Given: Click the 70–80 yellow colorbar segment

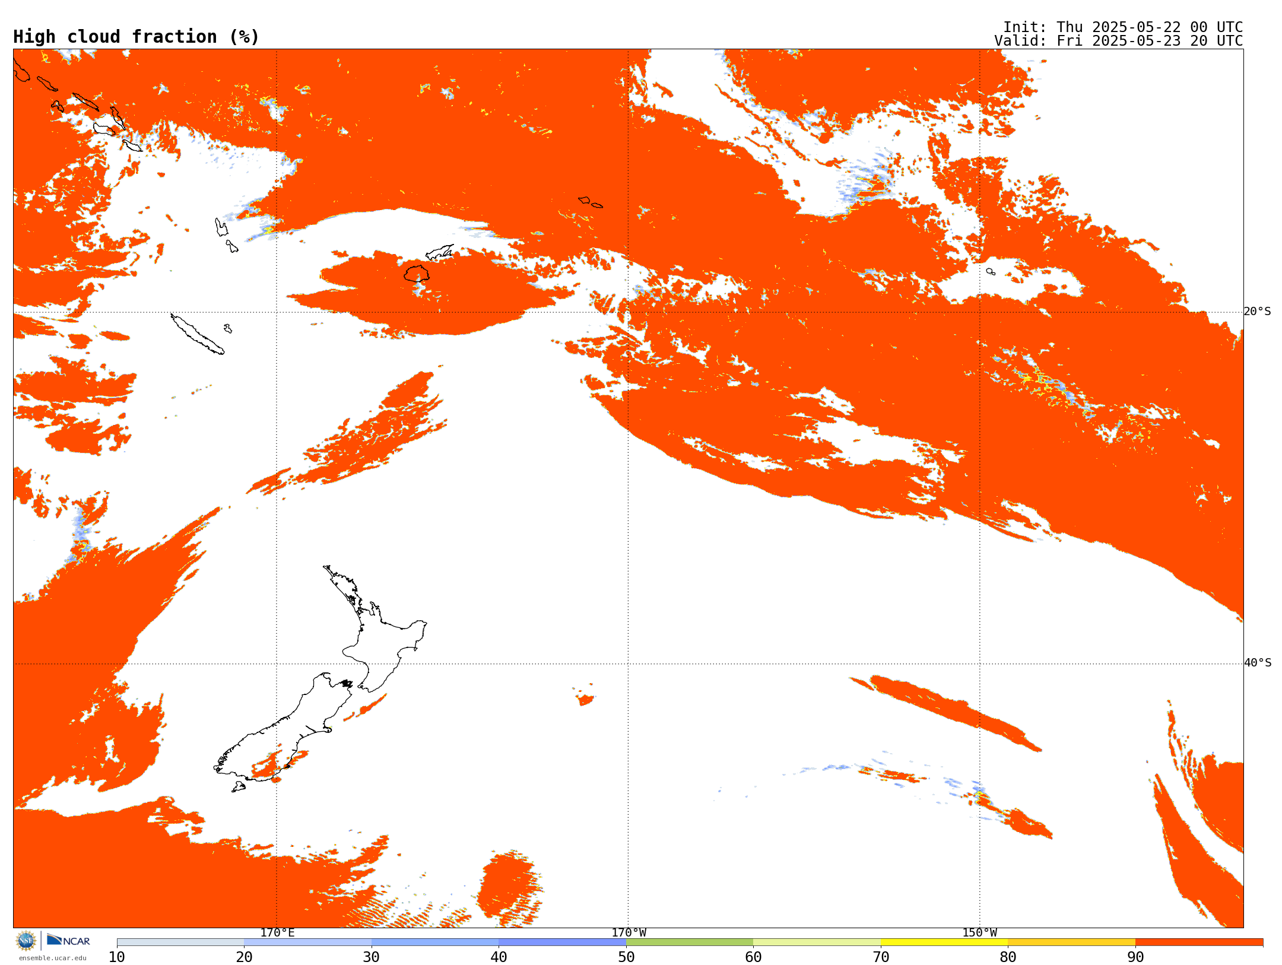Looking at the screenshot, I should [x=944, y=942].
